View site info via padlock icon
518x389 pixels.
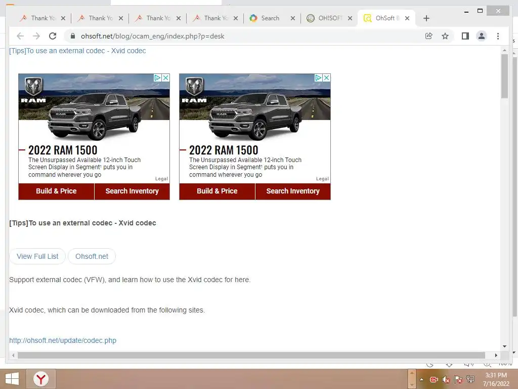pos(73,36)
